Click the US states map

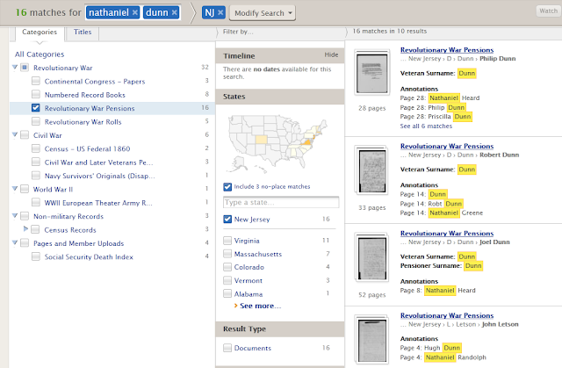[x=278, y=143]
